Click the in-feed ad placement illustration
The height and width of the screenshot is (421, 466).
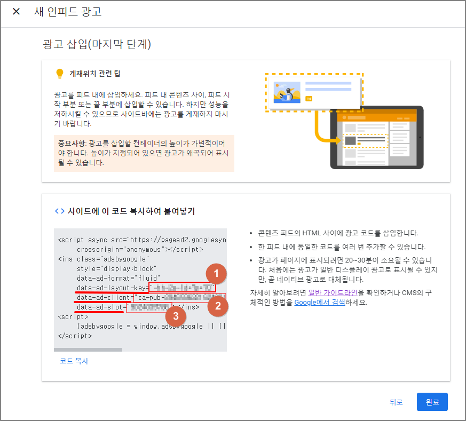click(344, 121)
